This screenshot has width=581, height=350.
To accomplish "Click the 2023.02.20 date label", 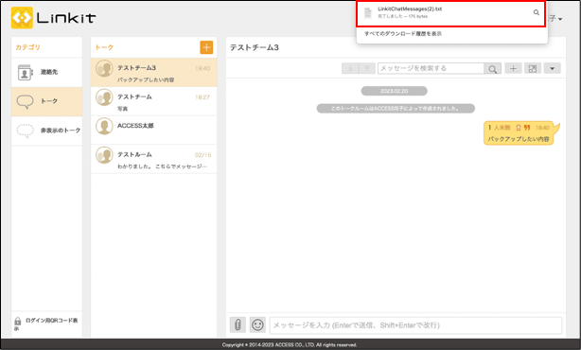I will (x=394, y=91).
